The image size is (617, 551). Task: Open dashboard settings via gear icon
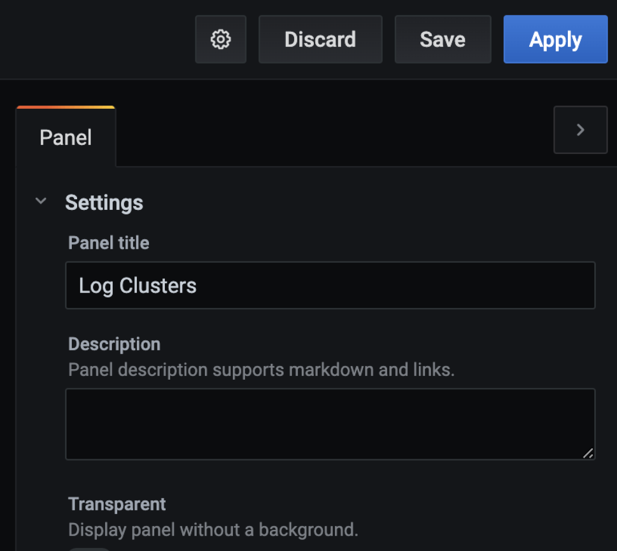tap(221, 39)
